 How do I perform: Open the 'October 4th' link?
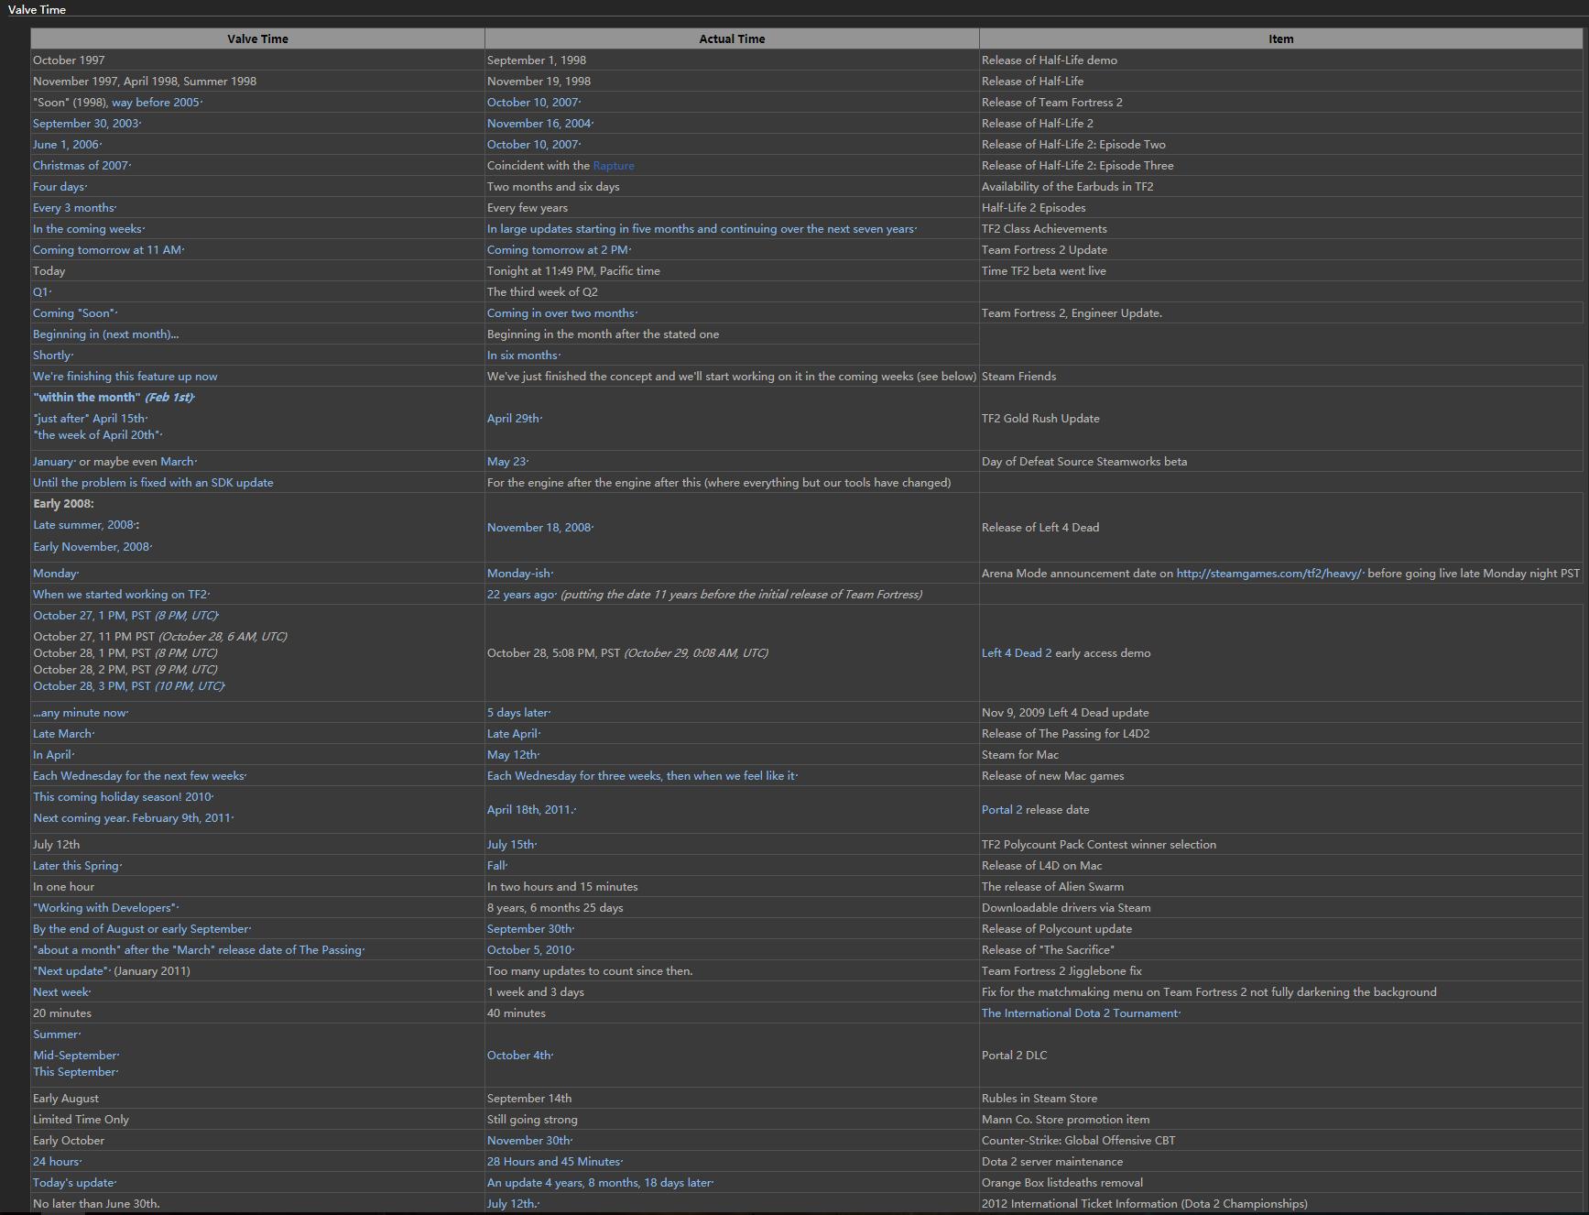coord(518,1056)
